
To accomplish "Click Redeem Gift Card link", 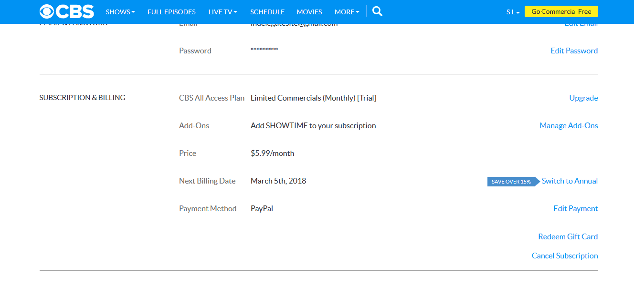I will click(568, 236).
